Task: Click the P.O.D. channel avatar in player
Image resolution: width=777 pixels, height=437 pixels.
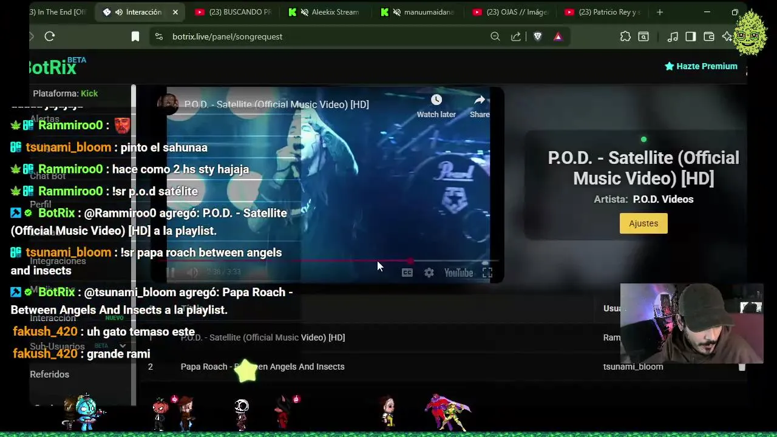Action: pyautogui.click(x=168, y=104)
